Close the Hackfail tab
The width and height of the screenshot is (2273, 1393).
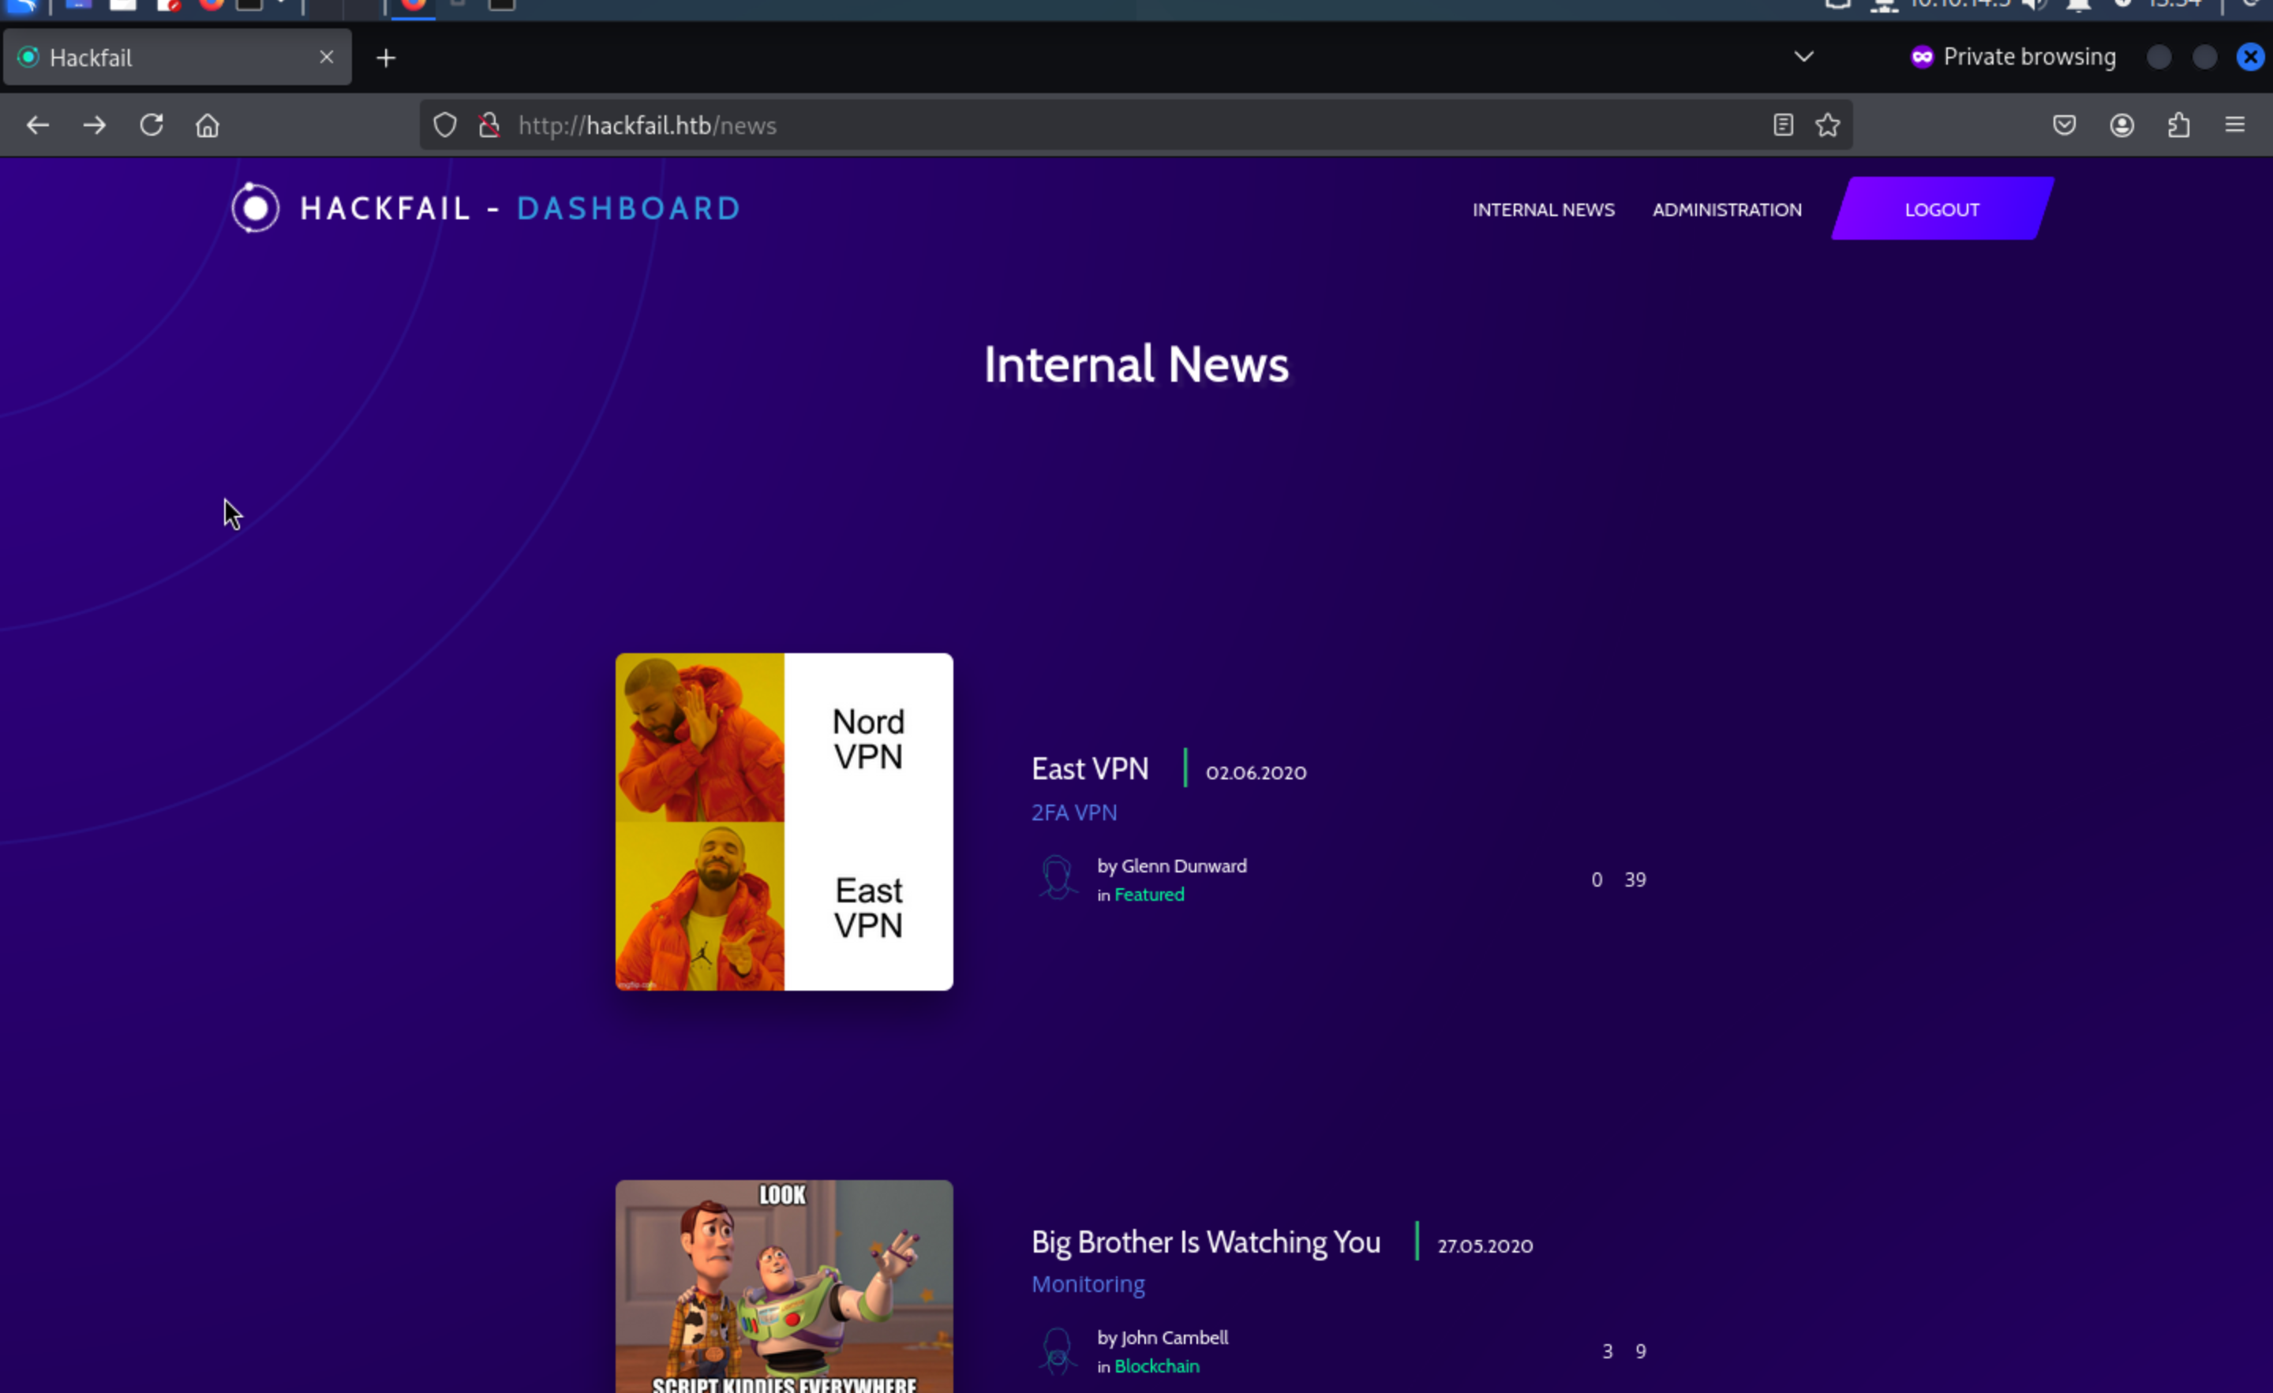327,57
